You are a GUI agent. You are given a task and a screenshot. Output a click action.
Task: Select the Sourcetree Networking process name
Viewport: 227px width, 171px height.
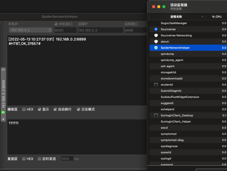click(x=176, y=35)
